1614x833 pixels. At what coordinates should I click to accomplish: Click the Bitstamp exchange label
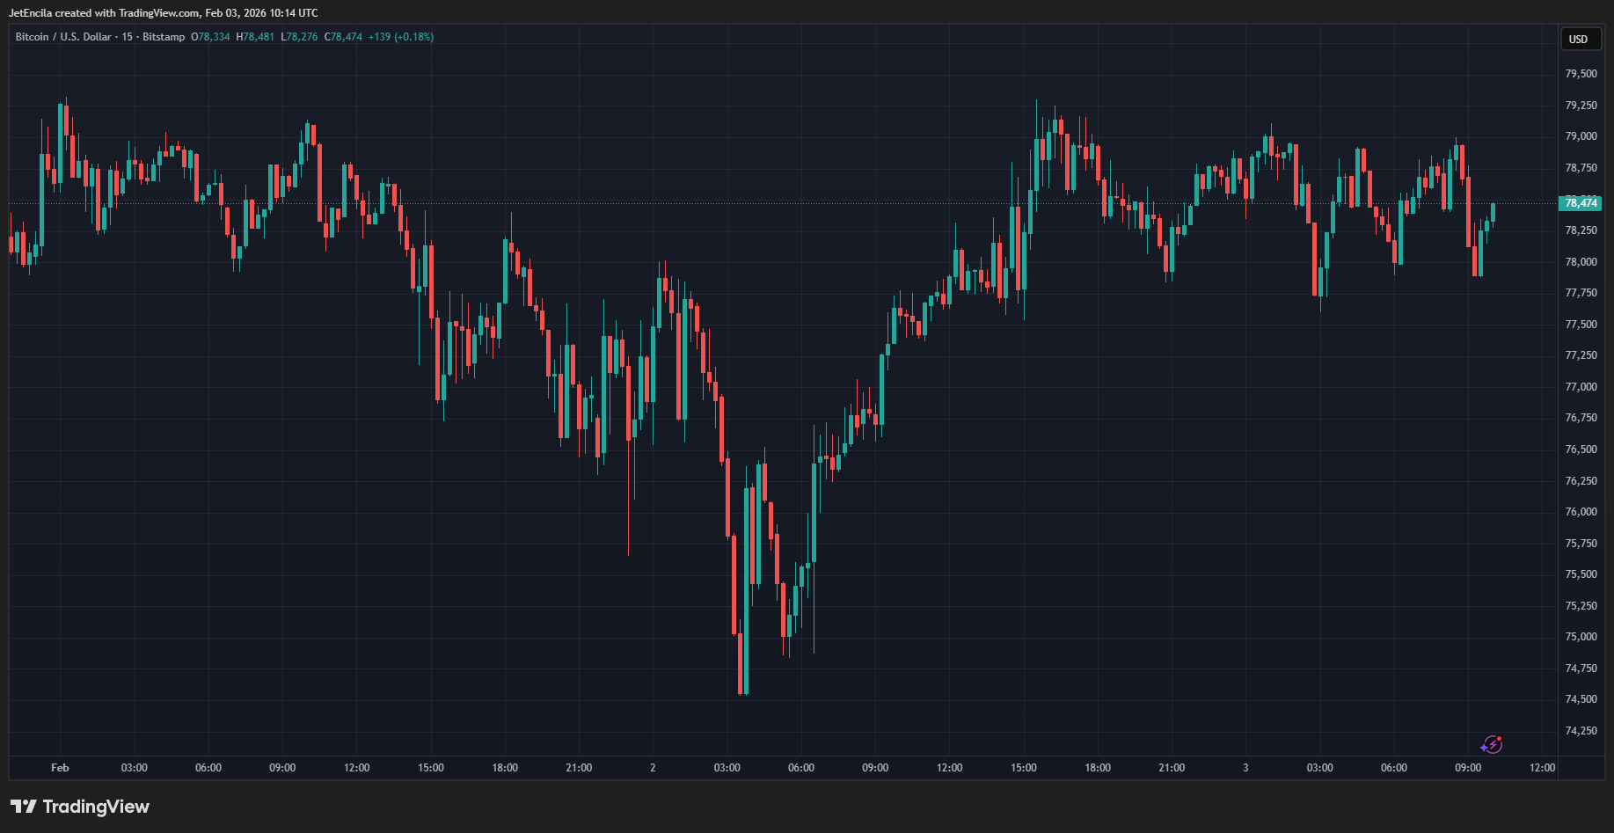pos(164,37)
